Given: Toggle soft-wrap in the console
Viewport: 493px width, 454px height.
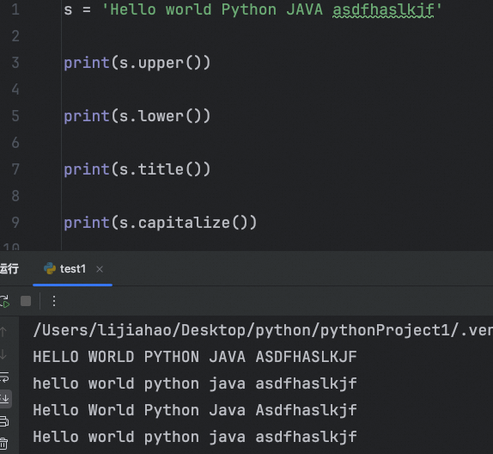Looking at the screenshot, I should tap(4, 377).
